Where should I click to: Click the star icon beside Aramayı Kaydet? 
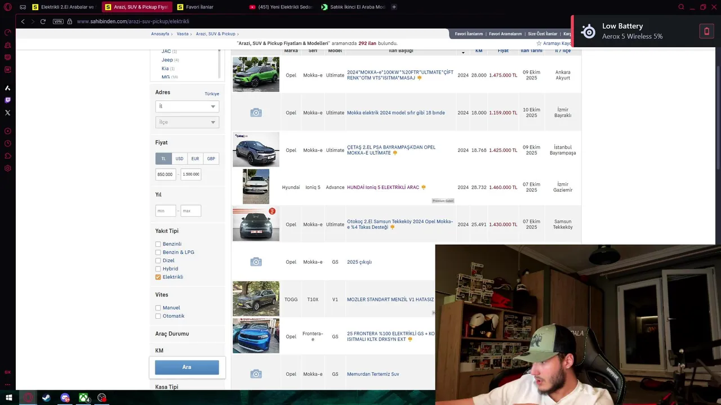(x=539, y=43)
